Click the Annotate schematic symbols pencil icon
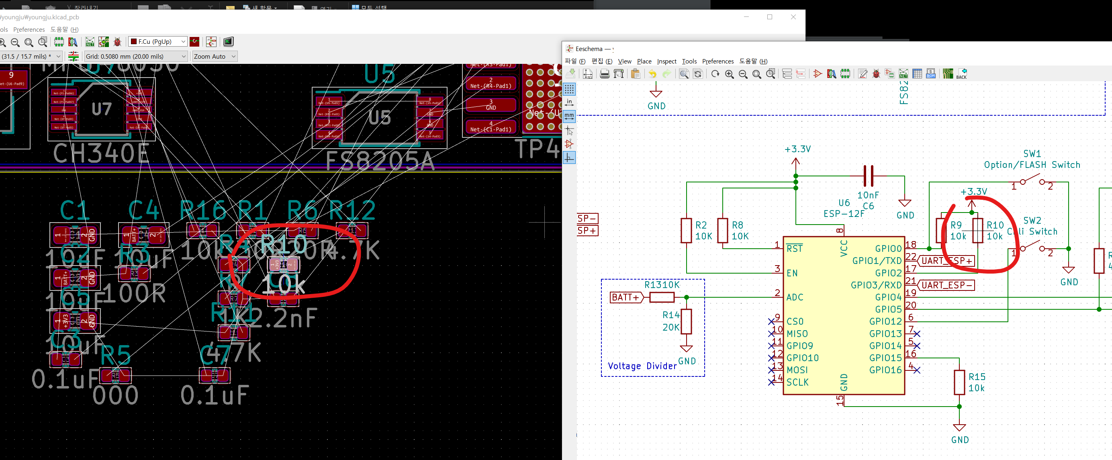1112x460 pixels. (863, 74)
